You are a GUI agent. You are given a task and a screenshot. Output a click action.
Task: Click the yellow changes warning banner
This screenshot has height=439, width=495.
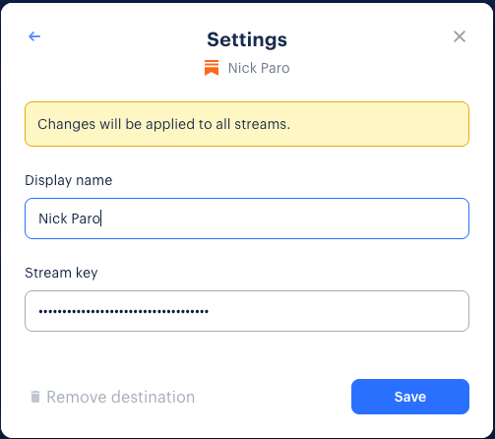point(247,124)
